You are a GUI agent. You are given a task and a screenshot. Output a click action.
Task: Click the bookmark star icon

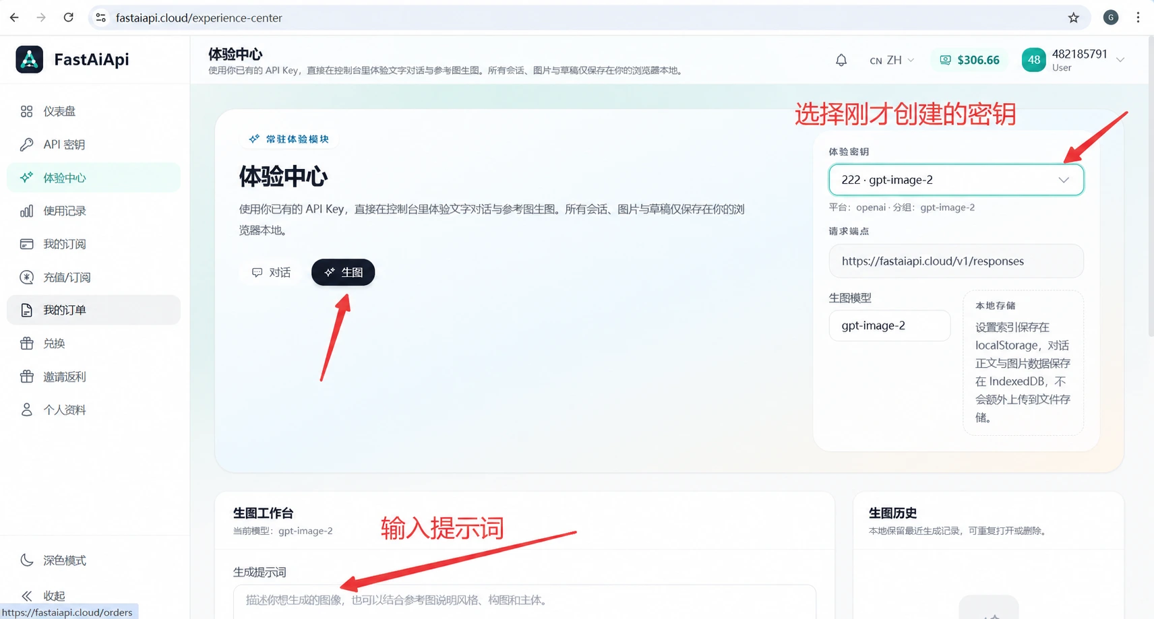(x=1074, y=18)
